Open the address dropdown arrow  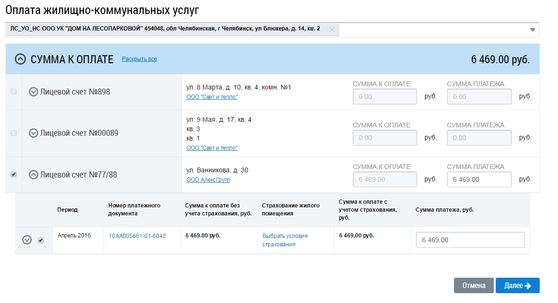tap(532, 30)
